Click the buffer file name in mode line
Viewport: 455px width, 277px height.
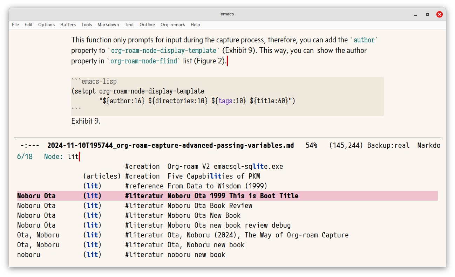pos(170,145)
